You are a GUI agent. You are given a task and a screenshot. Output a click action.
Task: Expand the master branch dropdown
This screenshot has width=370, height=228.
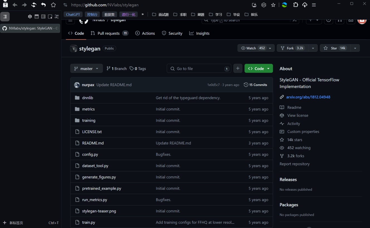pyautogui.click(x=86, y=68)
